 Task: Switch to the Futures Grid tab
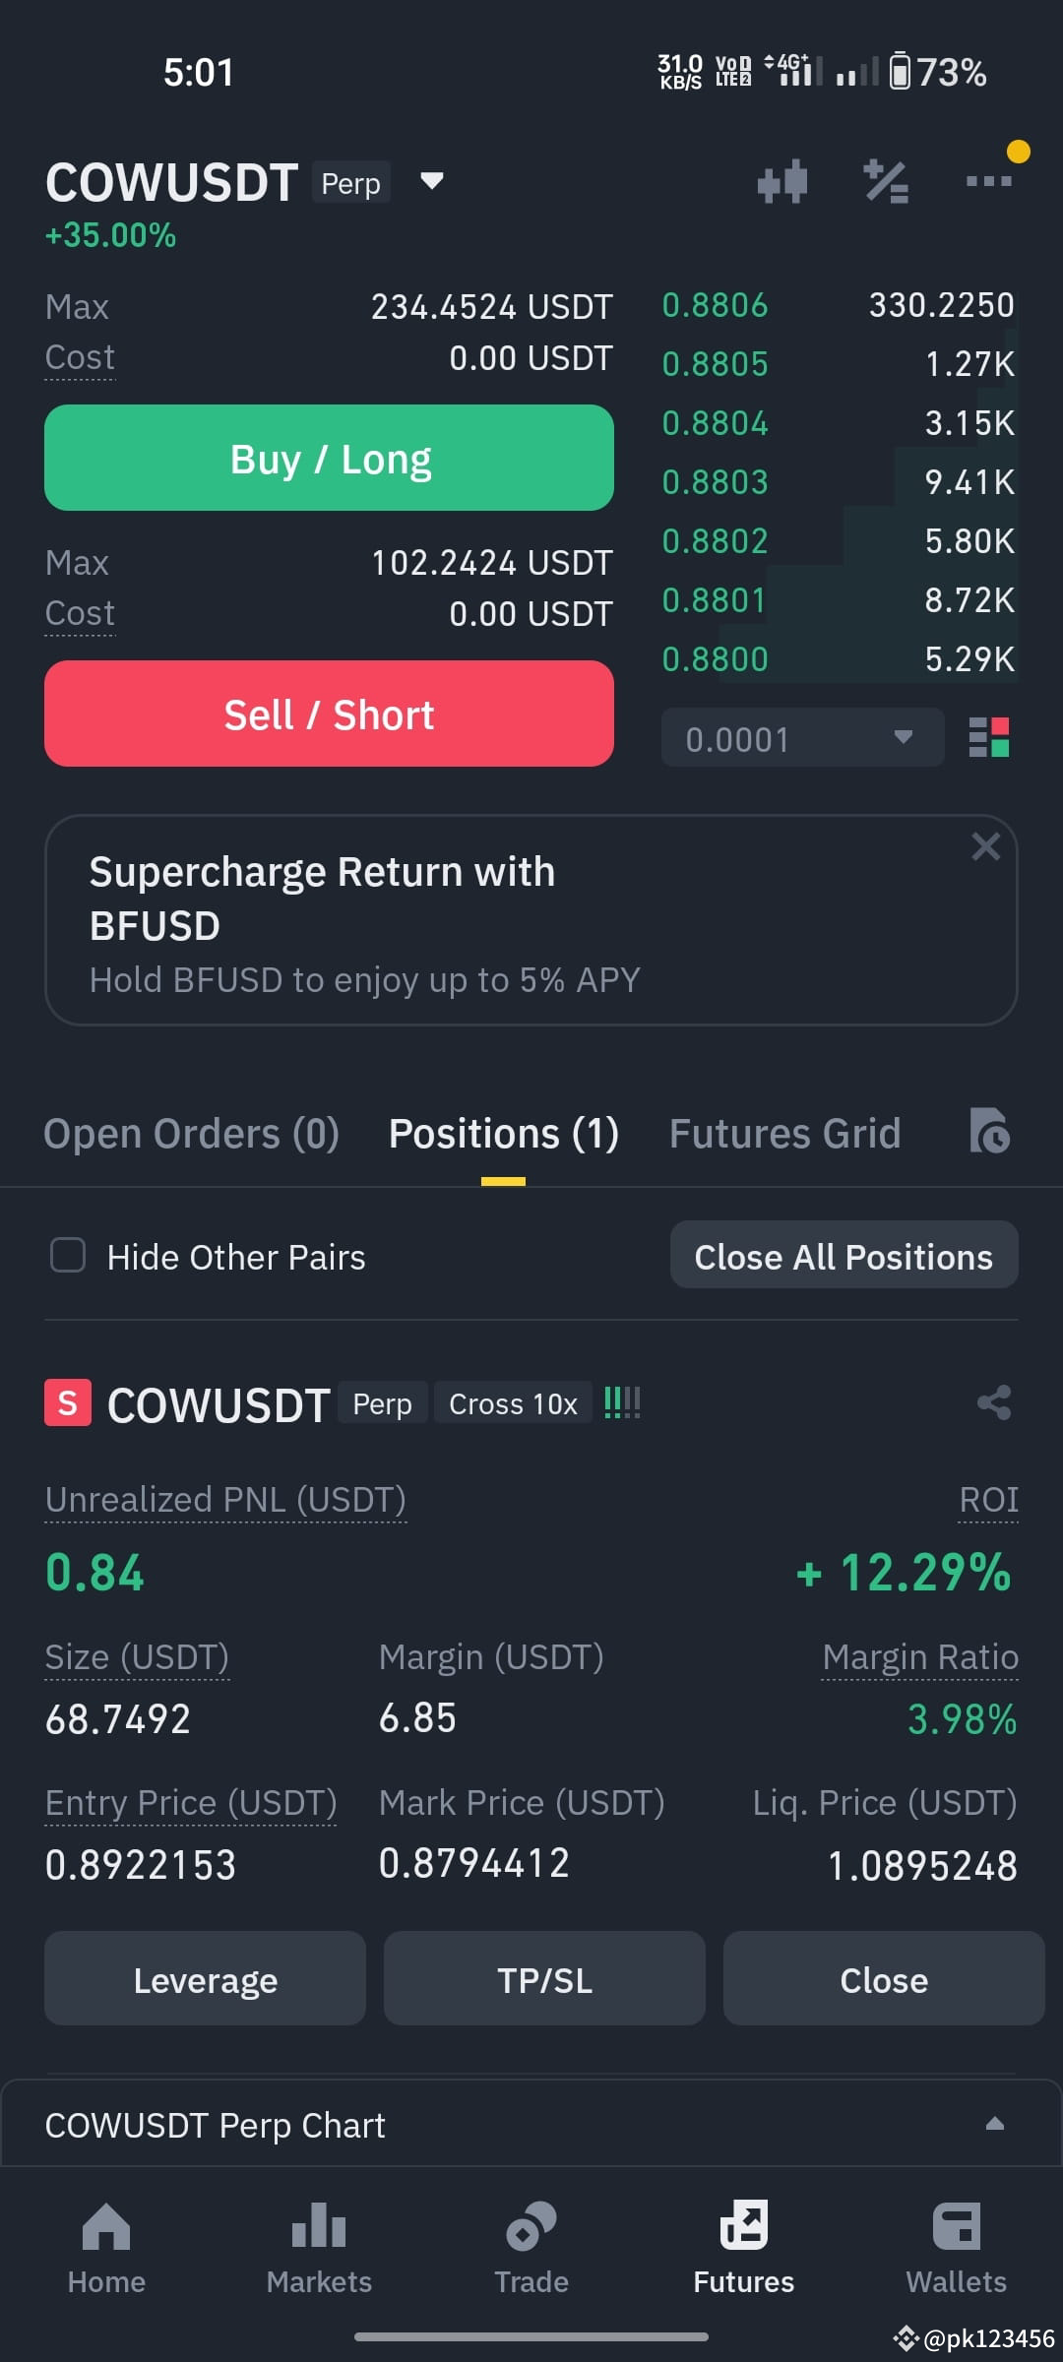coord(785,1134)
